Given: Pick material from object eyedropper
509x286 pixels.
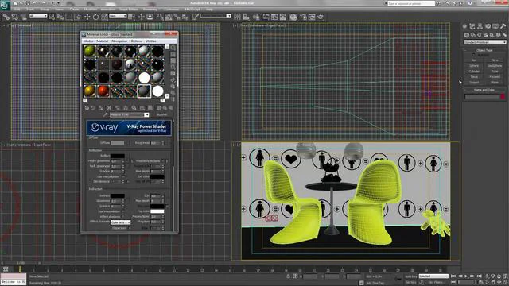Looking at the screenshot, I should (x=105, y=114).
